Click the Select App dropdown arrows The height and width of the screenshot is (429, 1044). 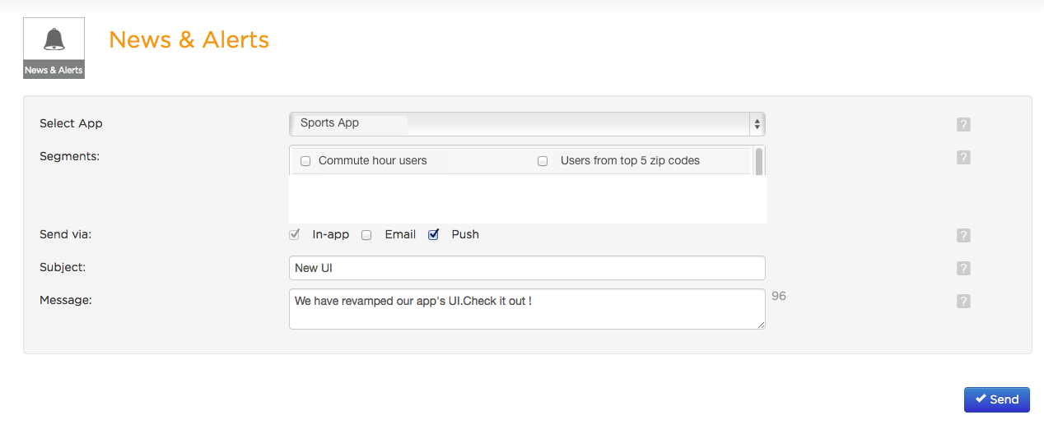pos(757,124)
